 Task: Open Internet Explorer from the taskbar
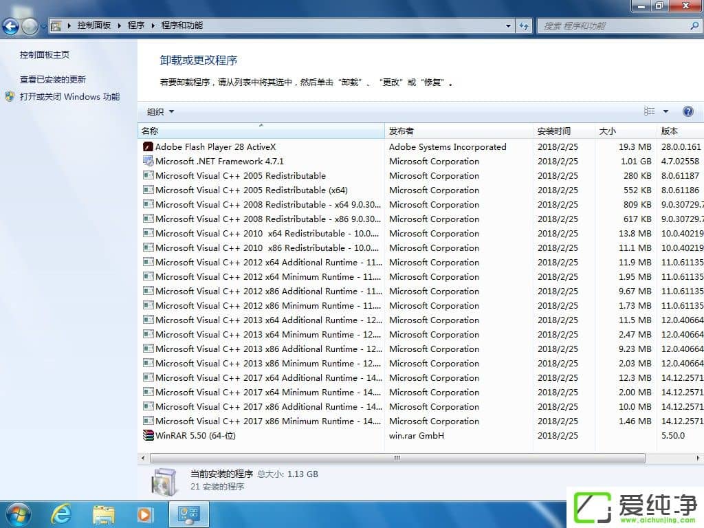[x=61, y=514]
